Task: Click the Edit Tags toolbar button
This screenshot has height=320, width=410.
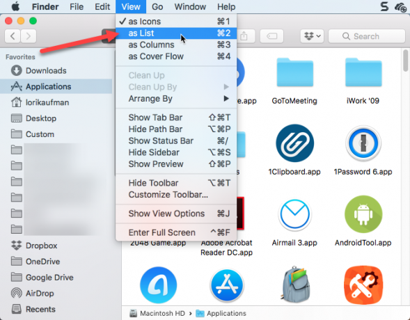Action: click(271, 36)
